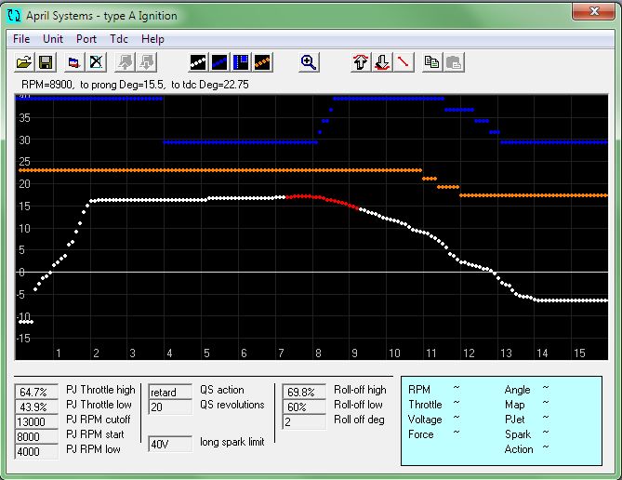
Task: Click the long spark limit label
Action: click(x=232, y=442)
